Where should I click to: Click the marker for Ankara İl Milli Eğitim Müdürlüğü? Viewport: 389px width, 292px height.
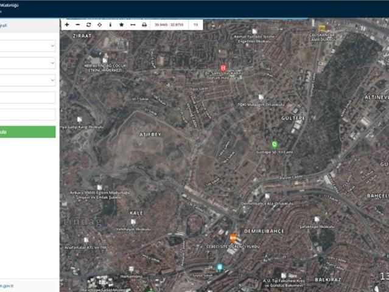[99, 187]
